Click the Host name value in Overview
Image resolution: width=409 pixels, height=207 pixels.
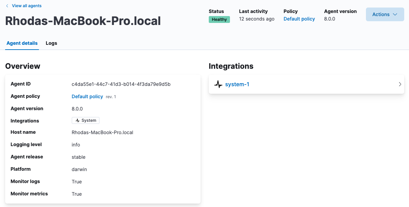(x=102, y=132)
